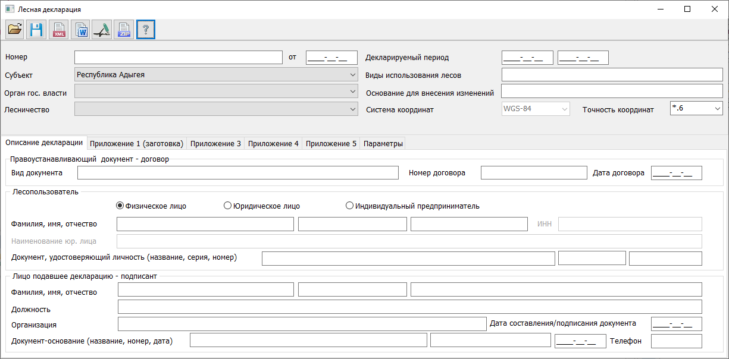Choose the Юридическое лицо option
The width and height of the screenshot is (729, 359).
(x=227, y=206)
